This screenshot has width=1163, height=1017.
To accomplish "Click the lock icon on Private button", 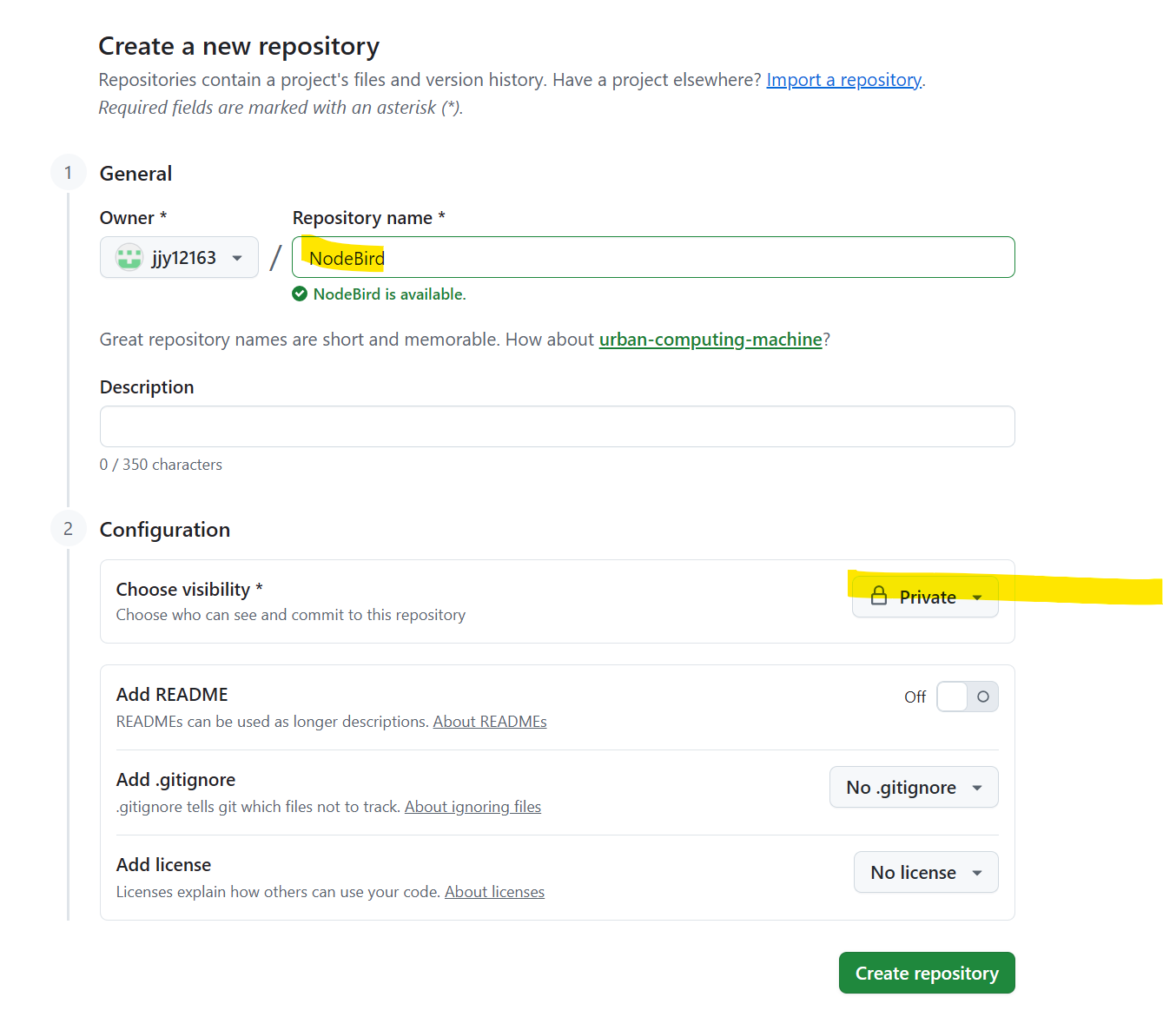I will [x=879, y=596].
